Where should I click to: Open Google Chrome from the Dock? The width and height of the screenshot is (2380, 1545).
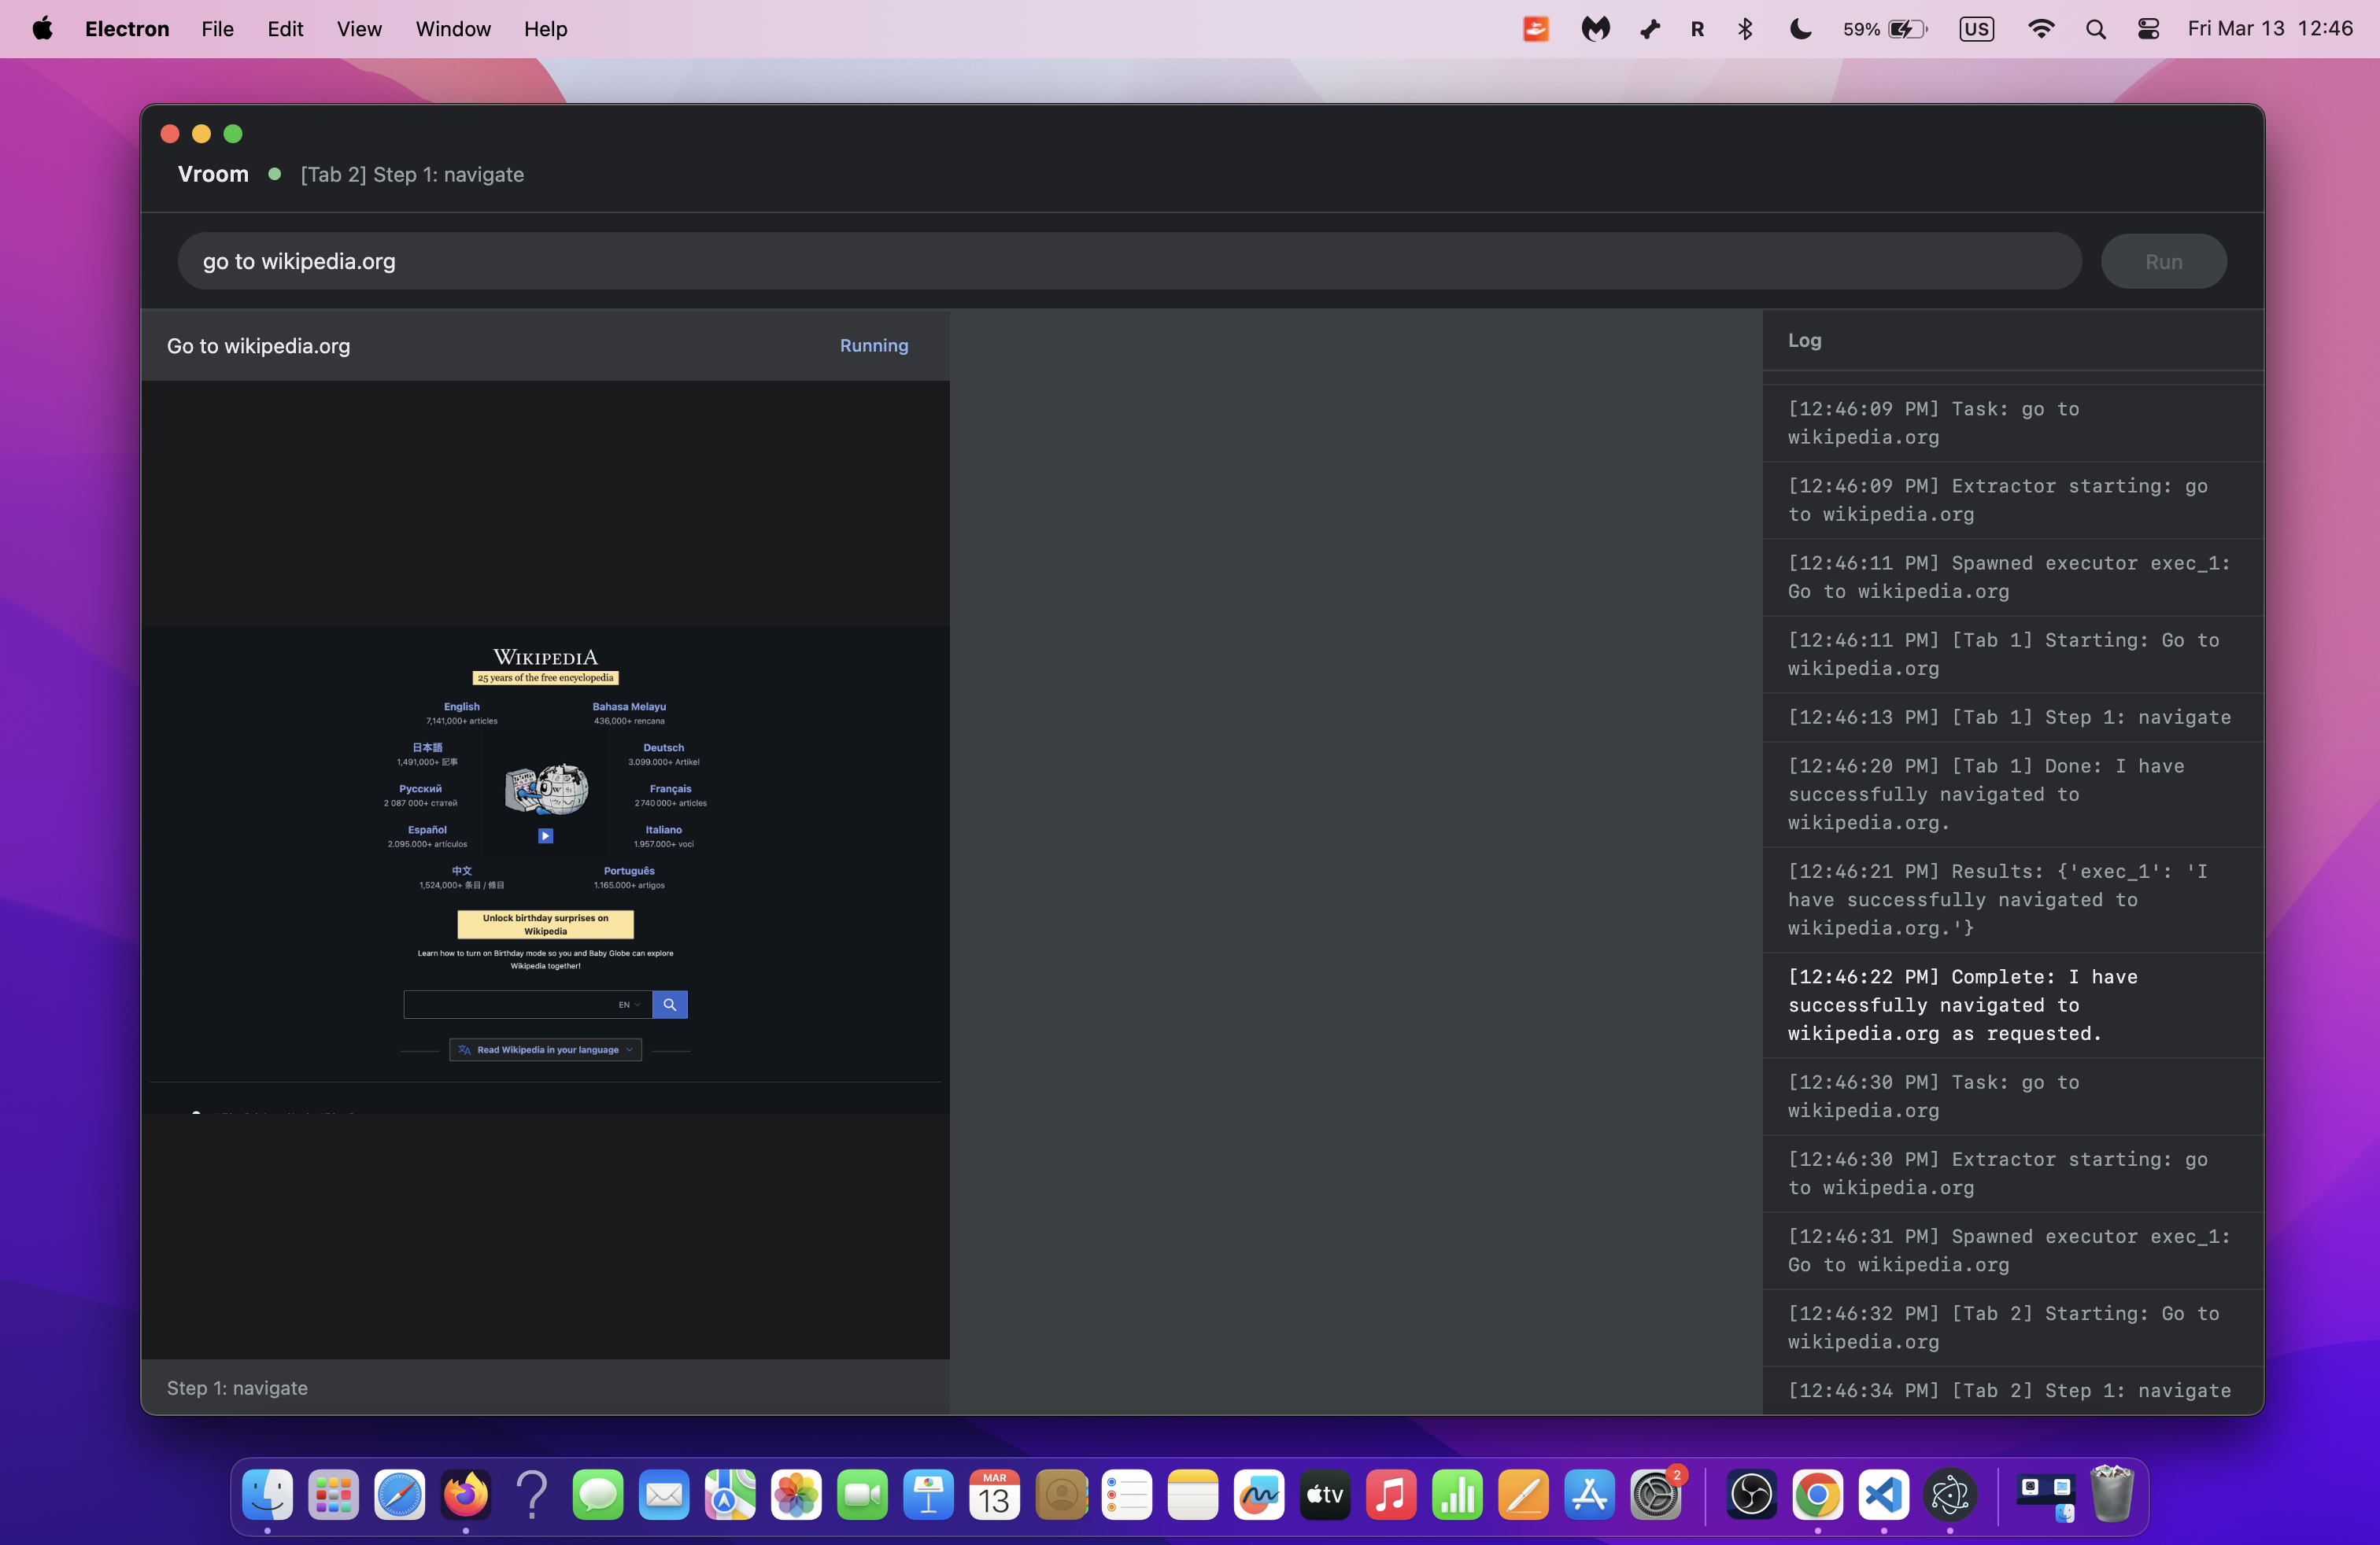point(1817,1495)
